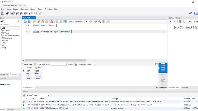
Task: Open the Database menu
Action: click(24, 9)
